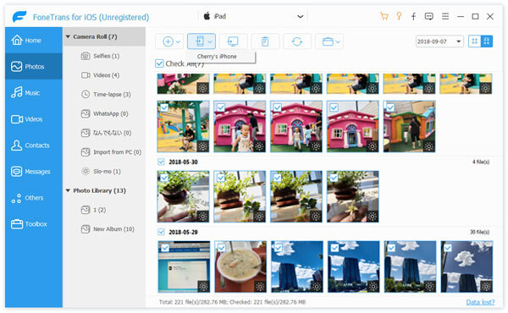Switch to large grid view
The width and height of the screenshot is (508, 313).
coord(487,41)
